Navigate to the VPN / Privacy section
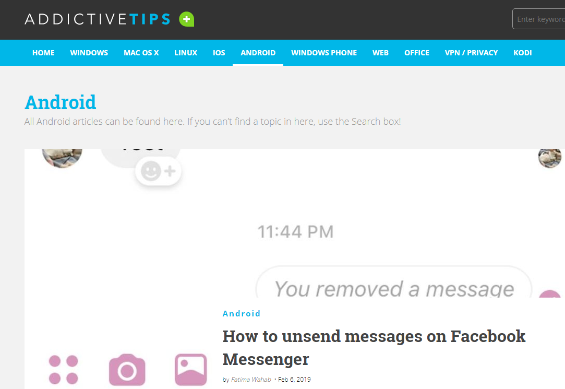Image resolution: width=565 pixels, height=389 pixels. [471, 53]
